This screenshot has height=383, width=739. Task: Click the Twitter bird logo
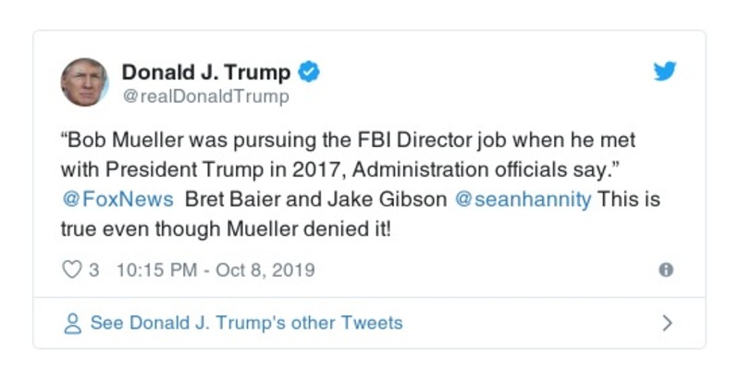click(x=665, y=72)
